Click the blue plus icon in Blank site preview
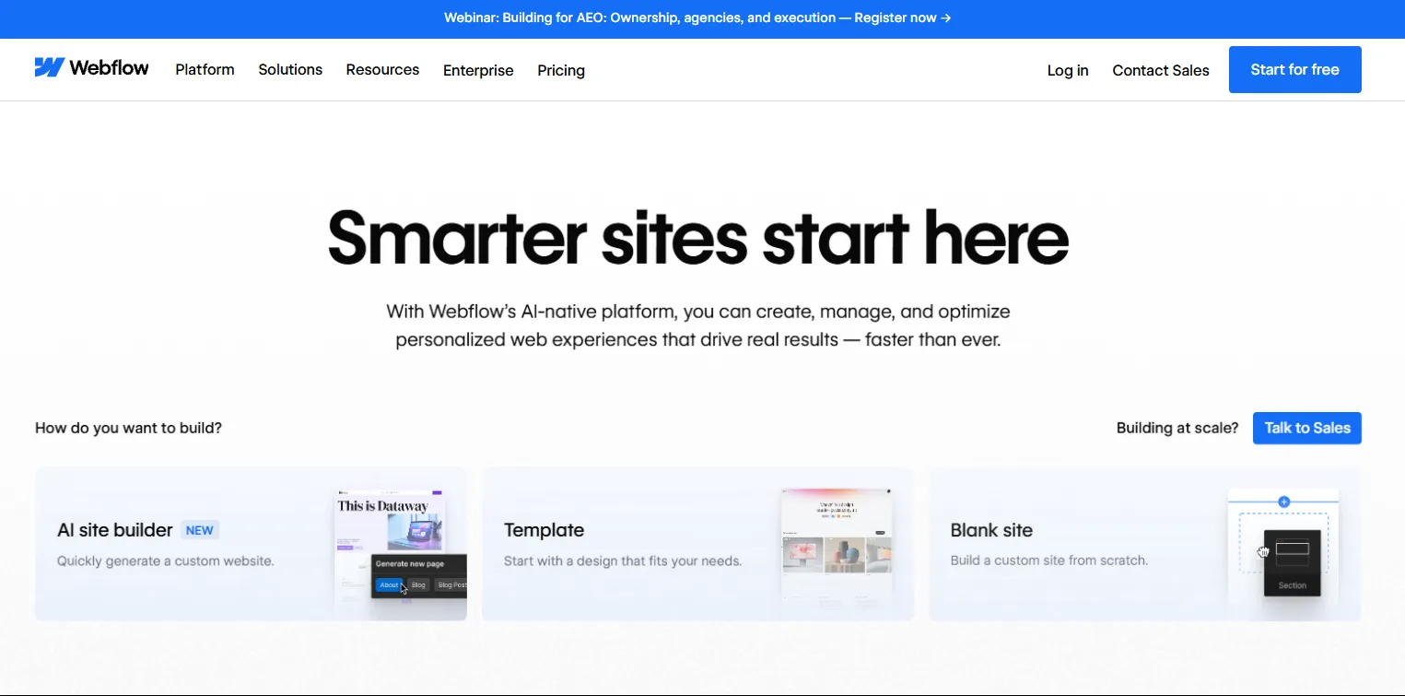The image size is (1405, 696). pos(1283,501)
